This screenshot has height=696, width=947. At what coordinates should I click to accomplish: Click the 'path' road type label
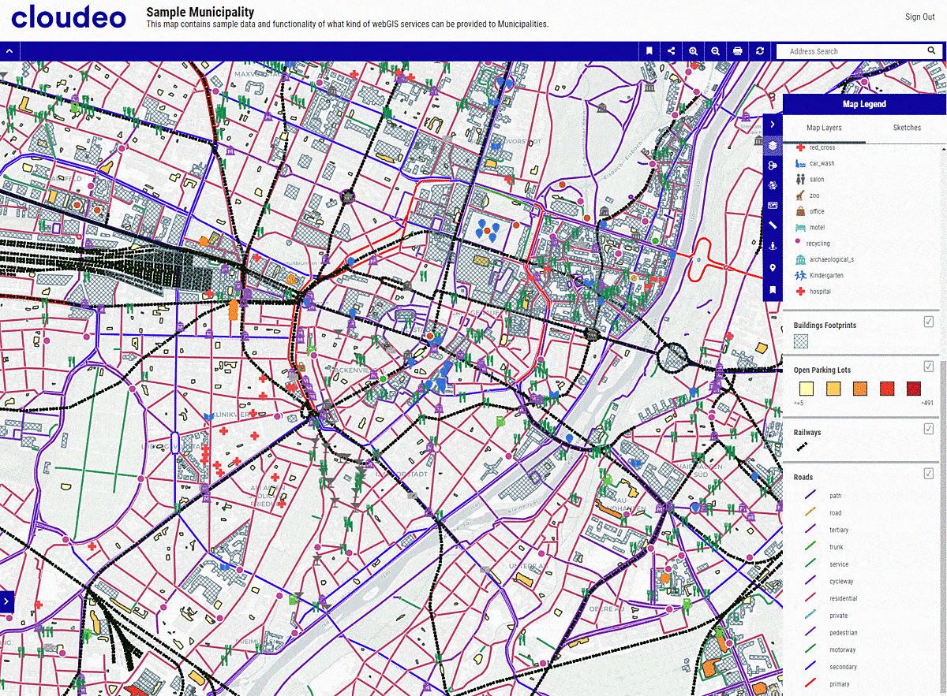coord(836,496)
